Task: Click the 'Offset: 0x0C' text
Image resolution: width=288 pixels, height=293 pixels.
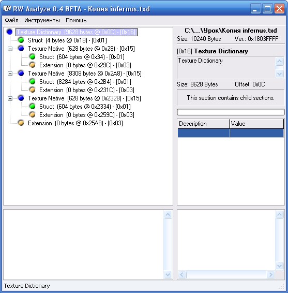Action: pos(250,84)
